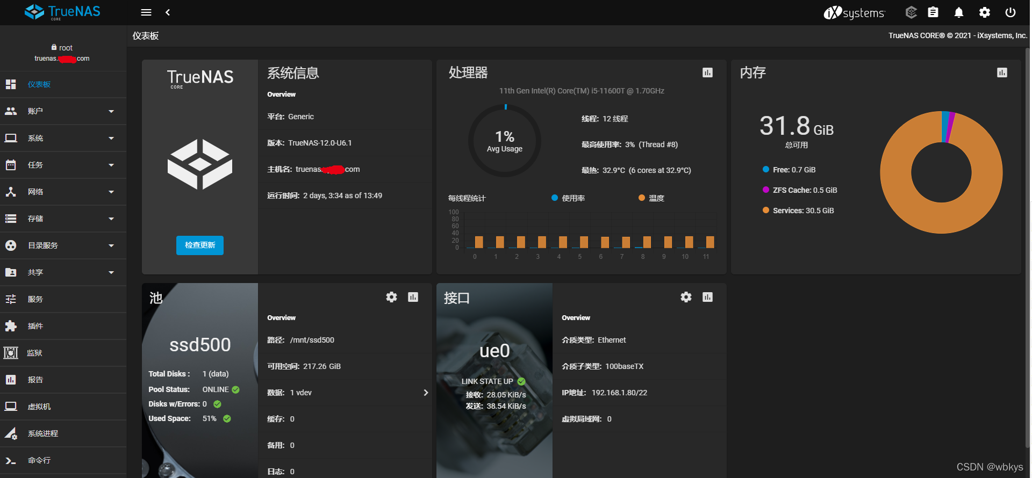
Task: Click the ssd500 pool name
Action: (x=200, y=344)
